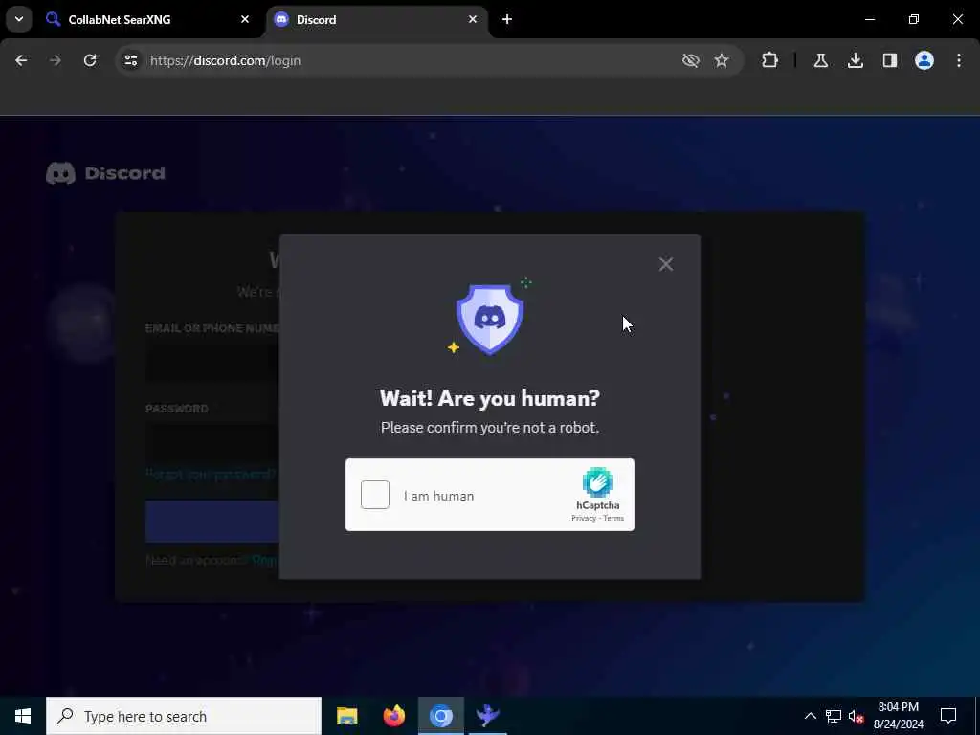Open the Windows notification center
Screen dimensions: 980x735
pyautogui.click(x=948, y=716)
